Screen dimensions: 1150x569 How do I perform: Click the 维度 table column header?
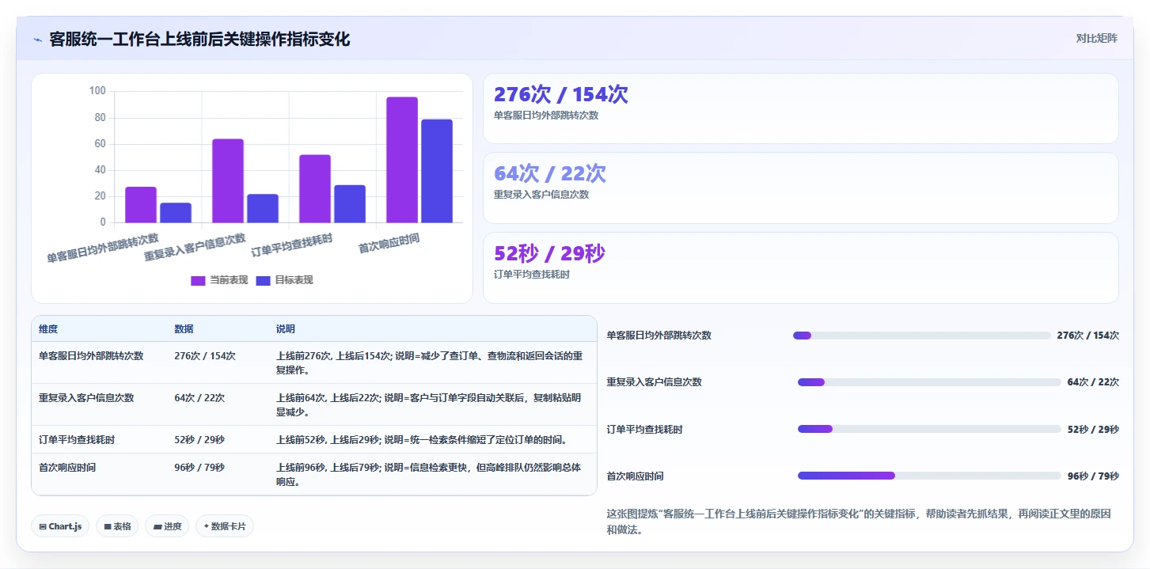tap(48, 329)
